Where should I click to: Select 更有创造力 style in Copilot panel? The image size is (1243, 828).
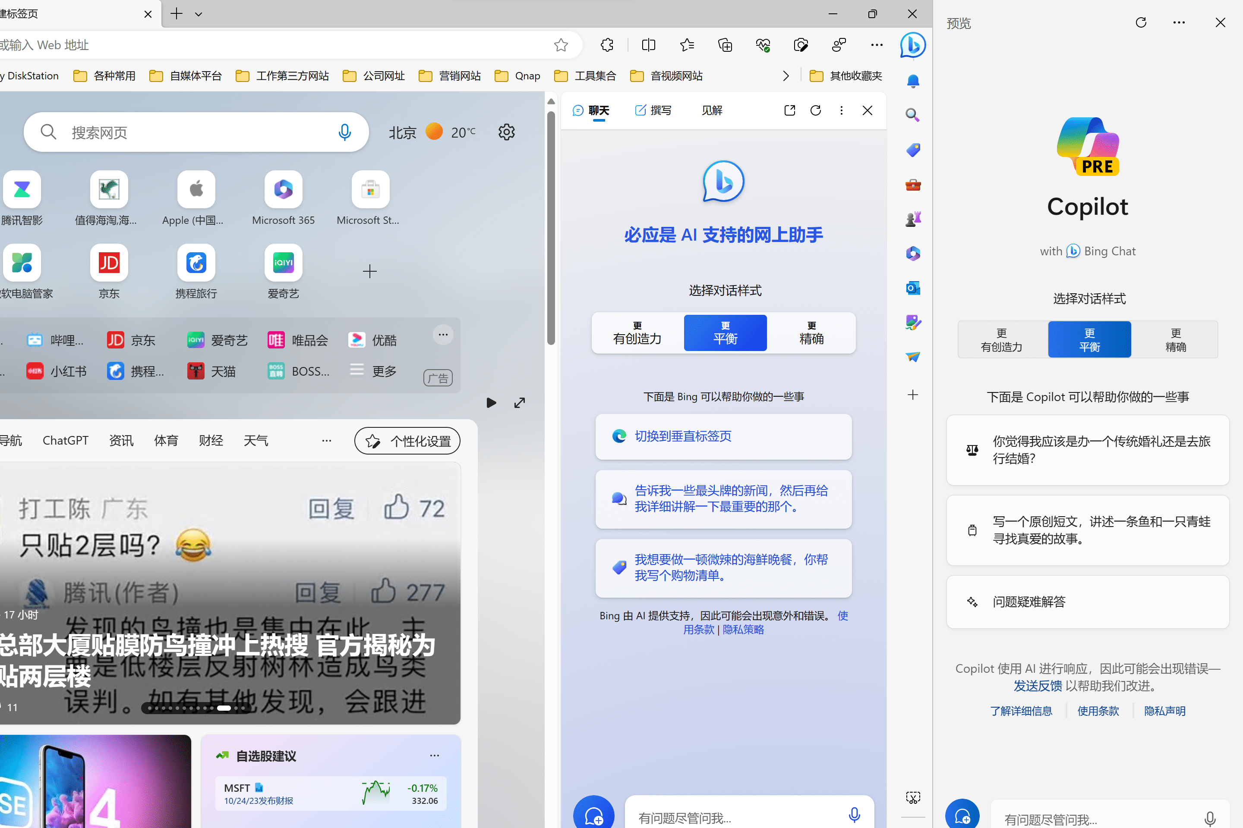click(1002, 339)
